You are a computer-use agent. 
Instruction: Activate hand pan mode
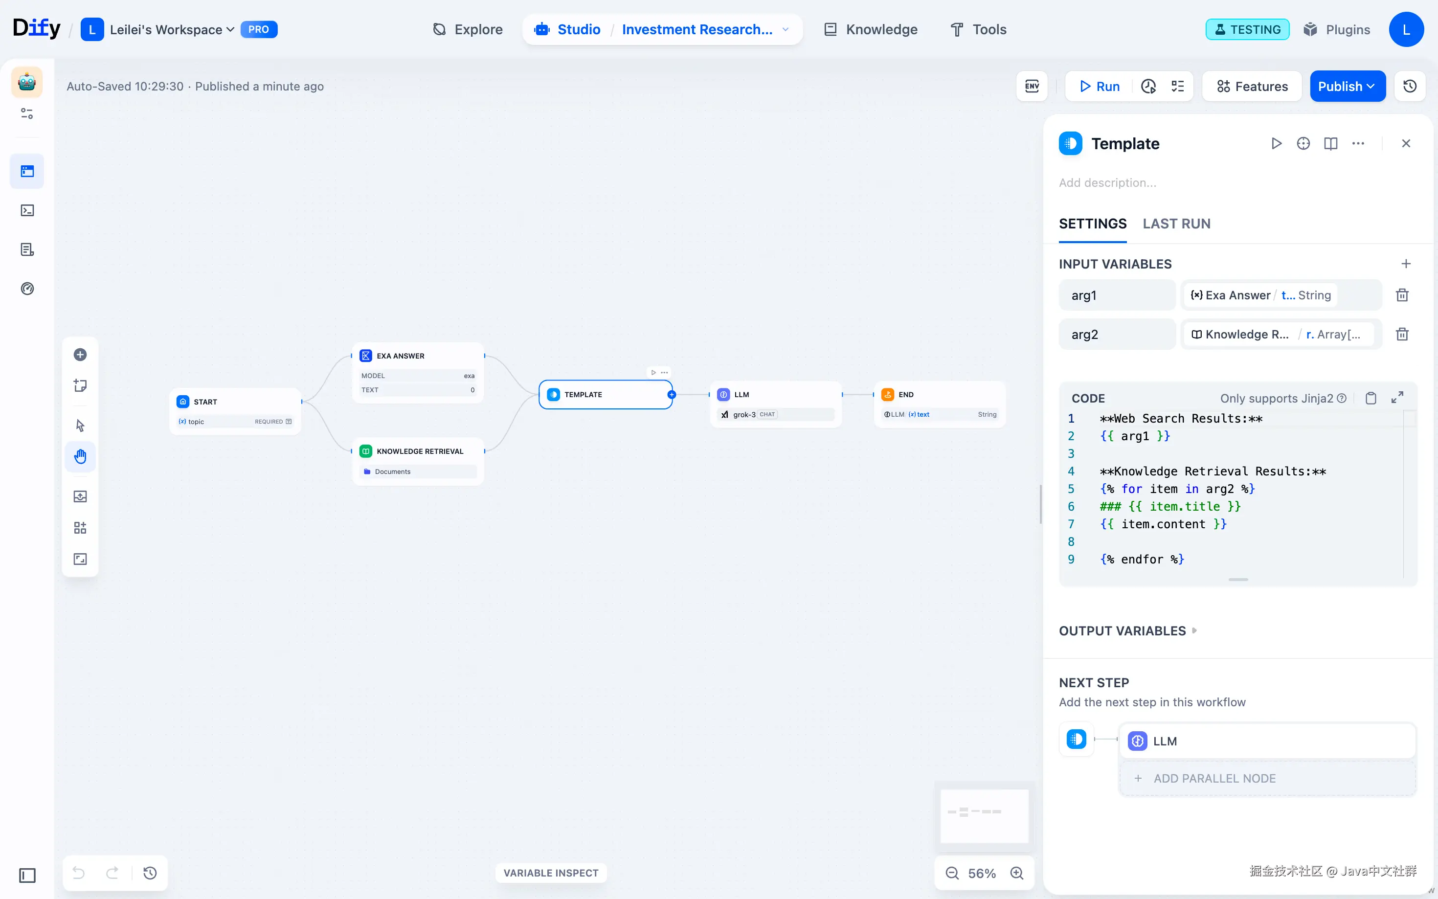80,456
